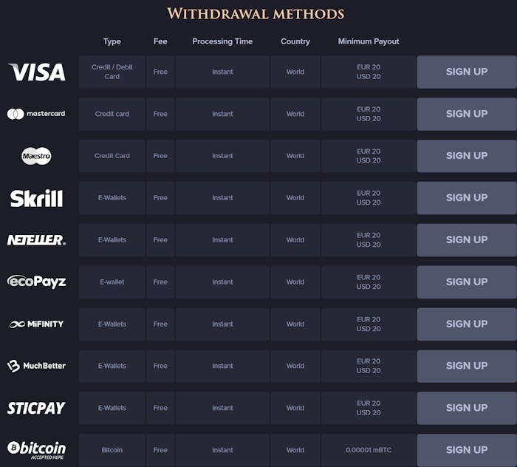Select the MiFinity logo
Viewport: 517px width, 467px height.
[36, 324]
